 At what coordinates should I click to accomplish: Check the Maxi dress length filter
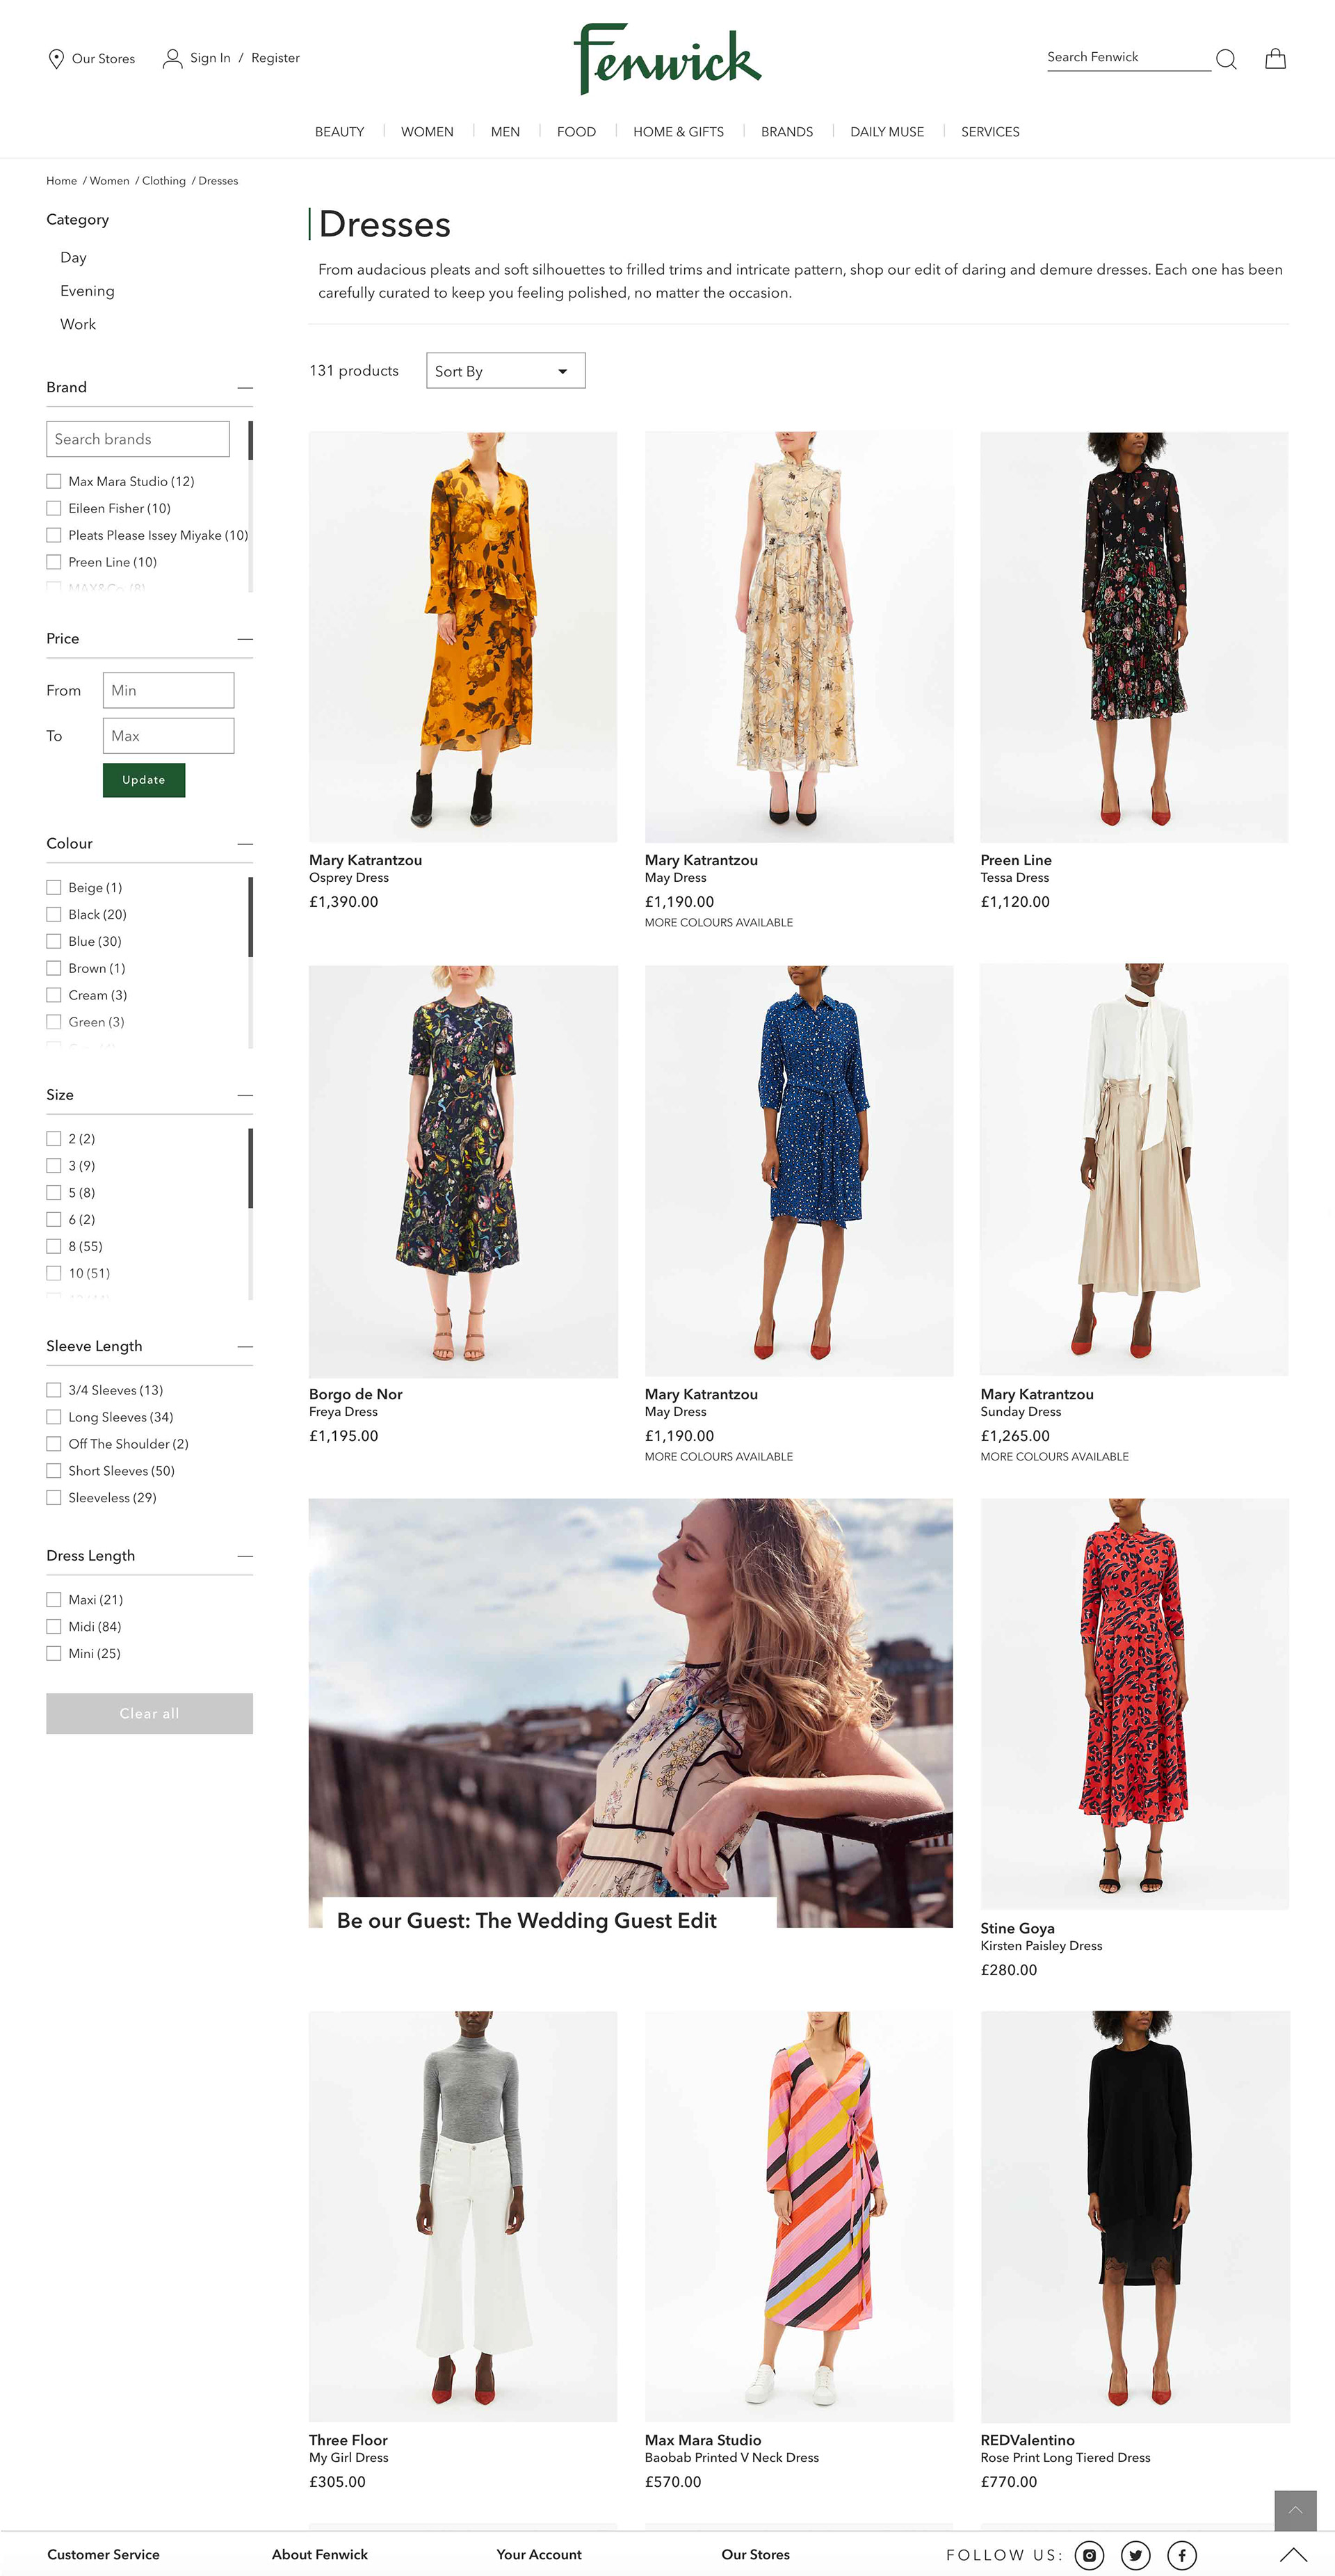(x=54, y=1599)
